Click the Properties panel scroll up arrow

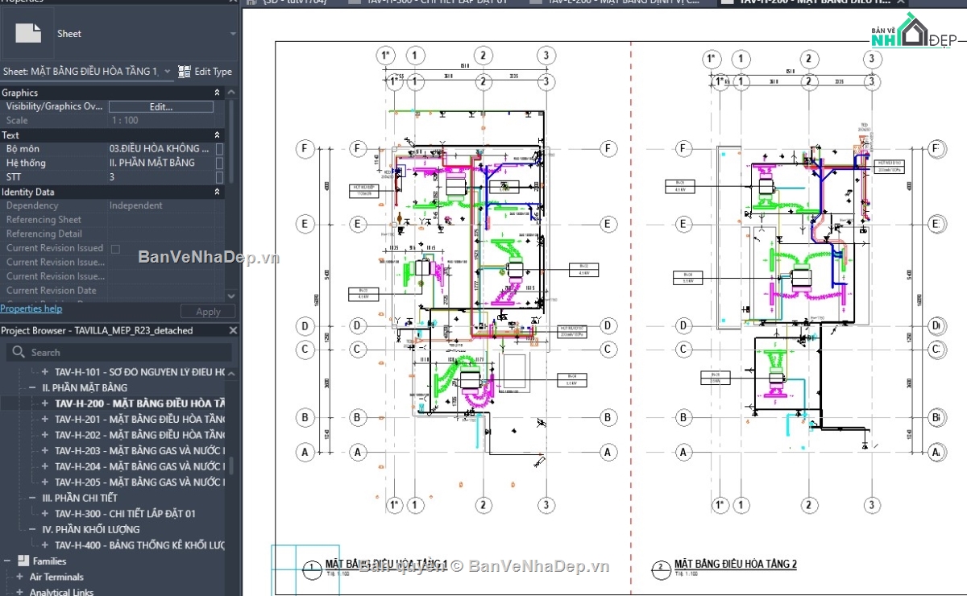[232, 92]
